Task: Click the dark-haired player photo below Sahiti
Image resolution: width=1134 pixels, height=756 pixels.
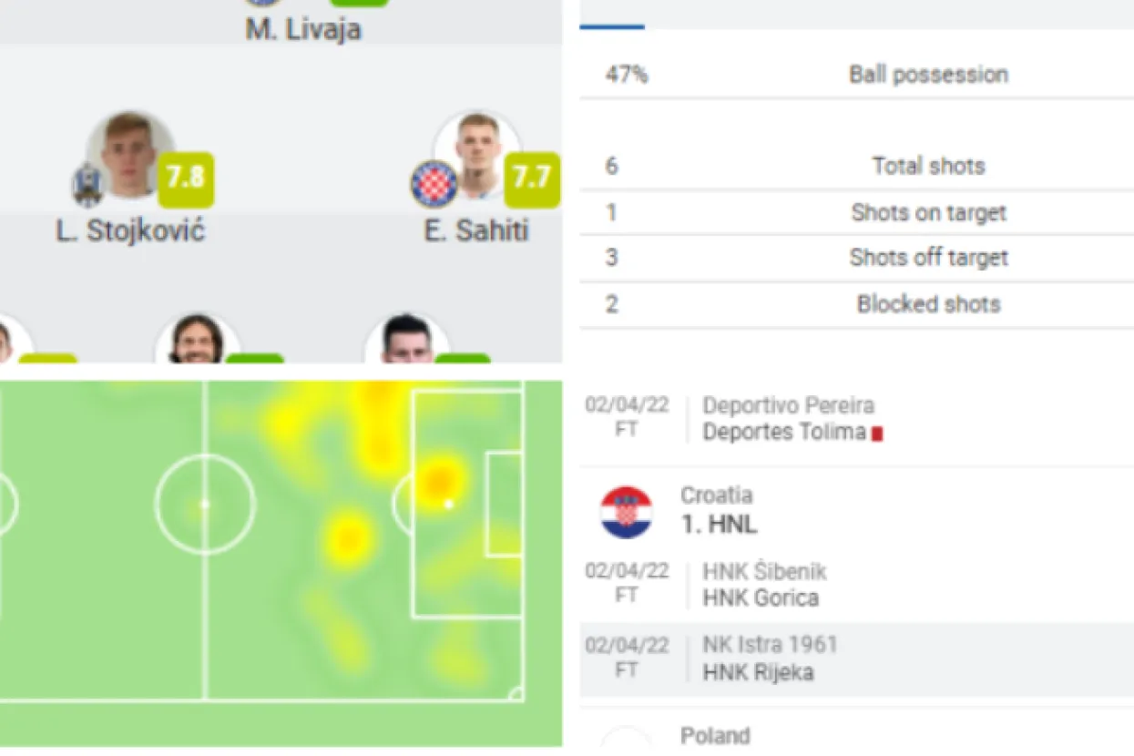Action: [406, 341]
